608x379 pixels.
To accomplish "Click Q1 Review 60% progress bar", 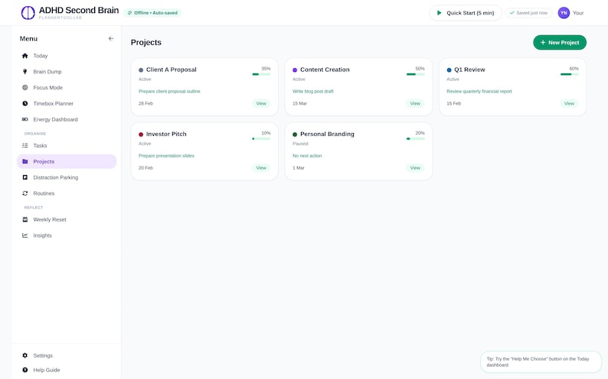I will pyautogui.click(x=569, y=74).
